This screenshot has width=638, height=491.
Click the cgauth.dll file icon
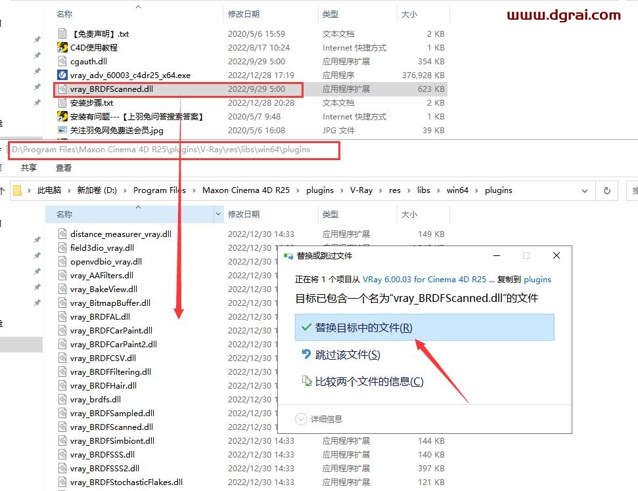coord(62,61)
